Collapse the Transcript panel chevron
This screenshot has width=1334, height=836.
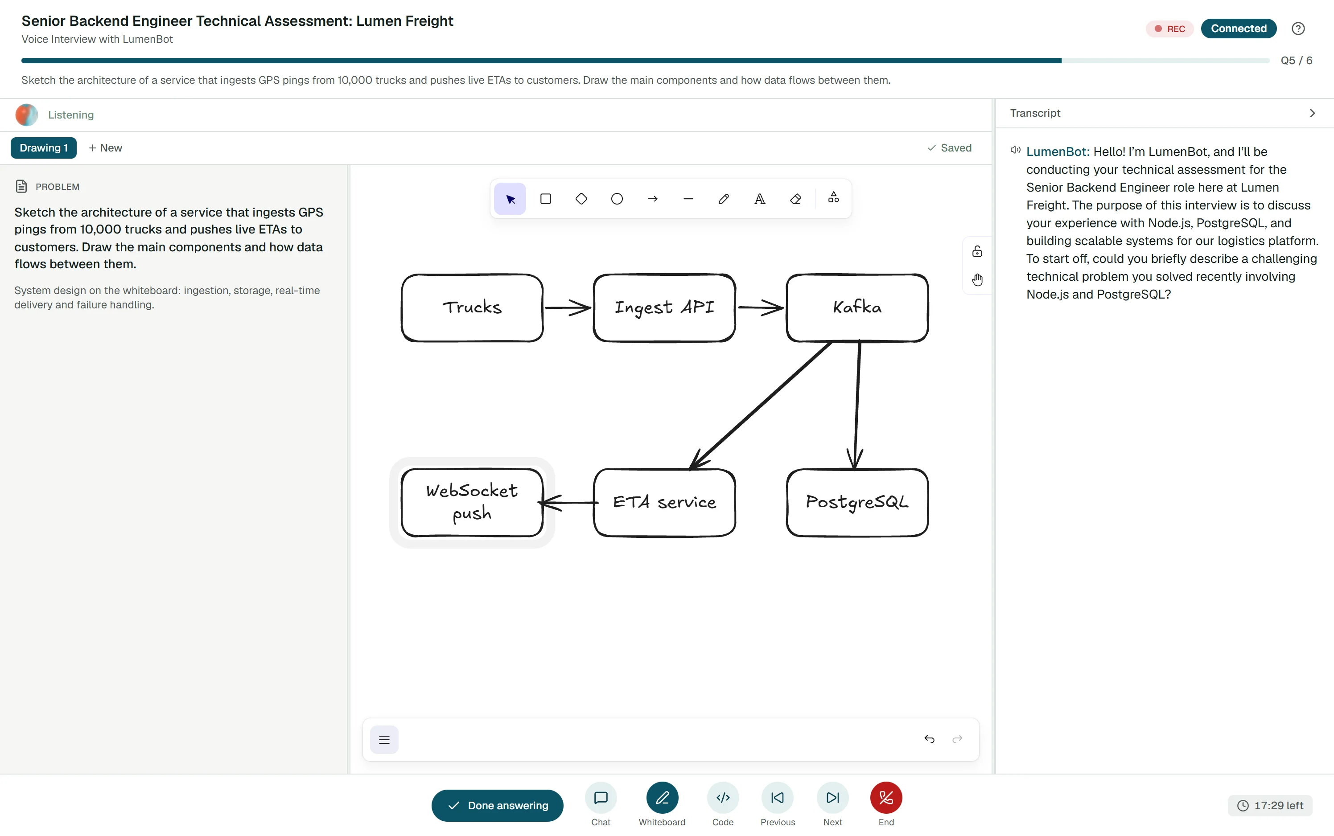(1312, 113)
